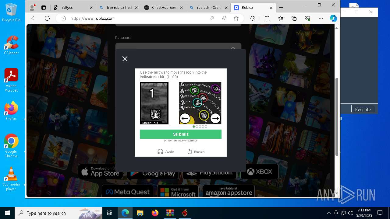Open saved passwords key icon
The width and height of the screenshot is (390, 219).
(x=212, y=18)
